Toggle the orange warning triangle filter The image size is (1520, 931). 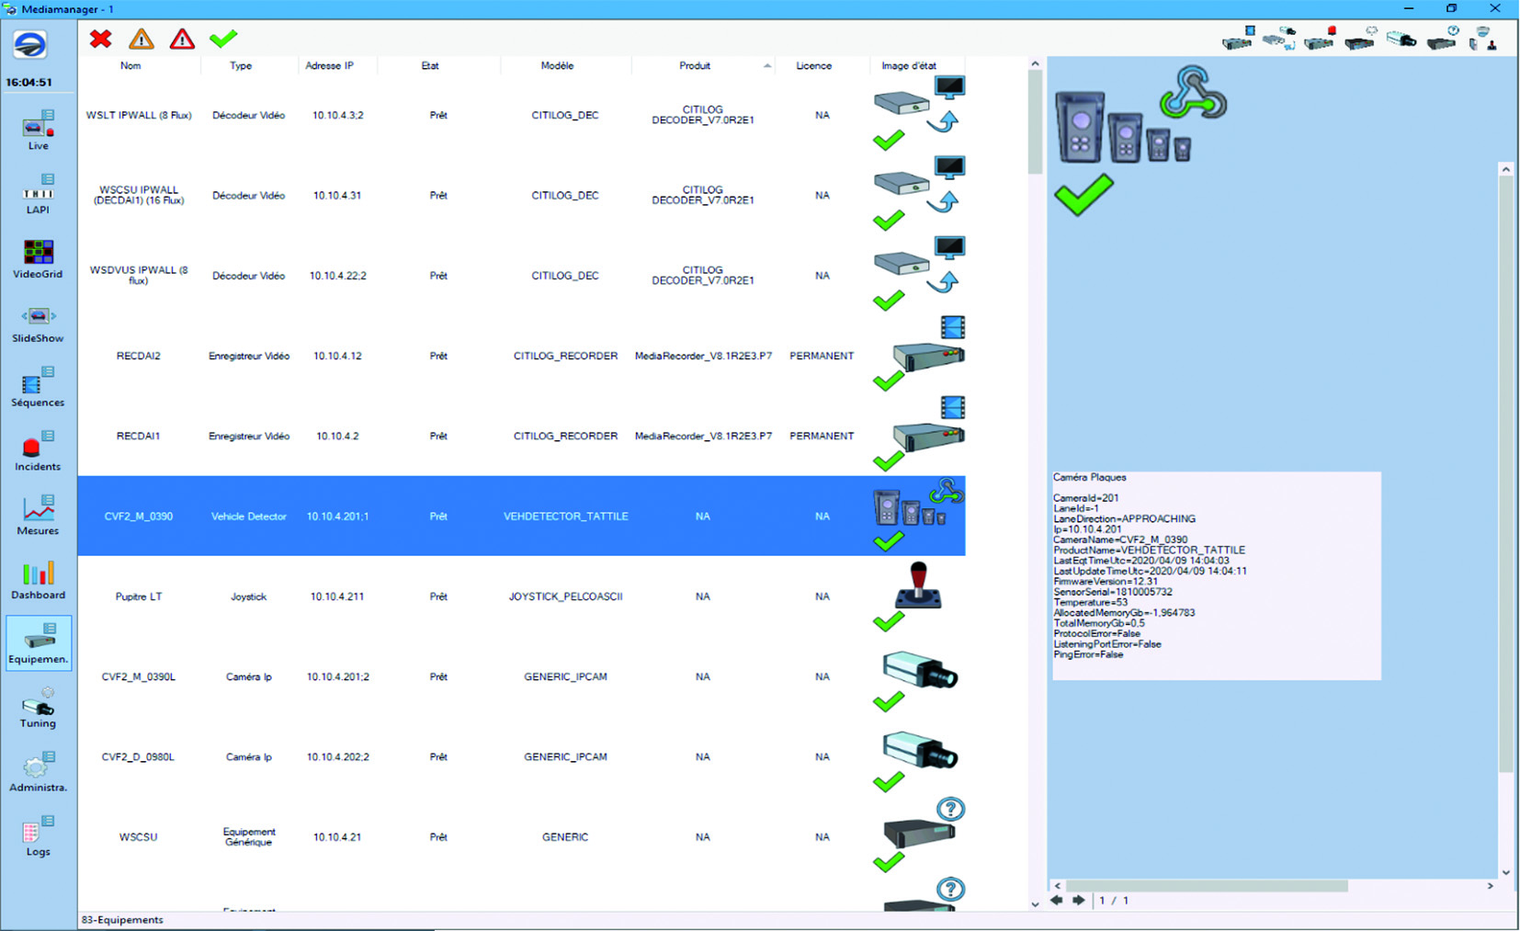[x=142, y=39]
